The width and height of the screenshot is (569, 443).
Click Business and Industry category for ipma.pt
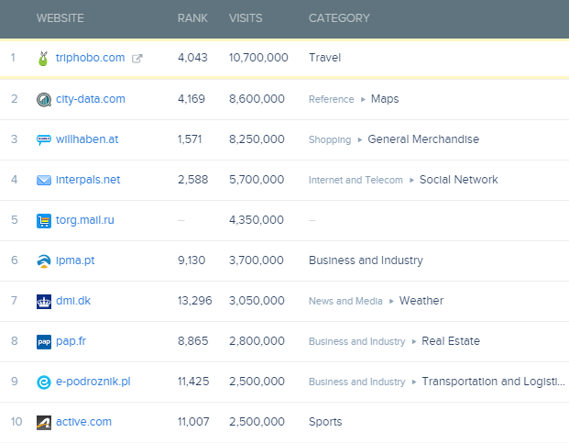(366, 260)
